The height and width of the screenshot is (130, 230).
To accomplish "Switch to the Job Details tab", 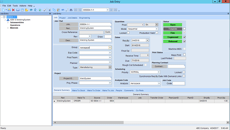I will (72, 18).
